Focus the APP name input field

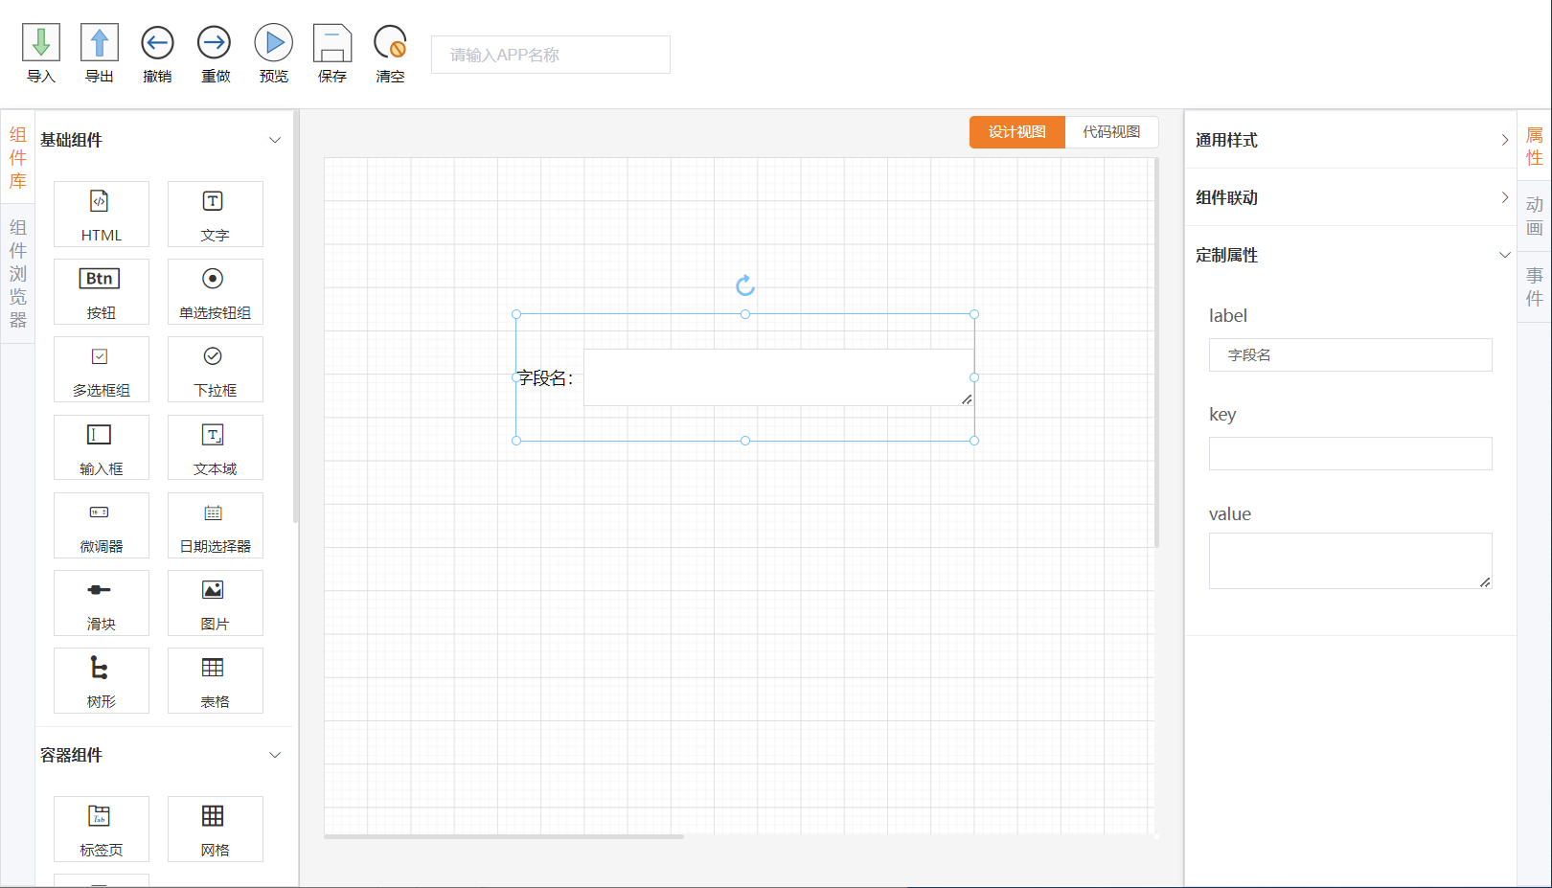tap(551, 55)
